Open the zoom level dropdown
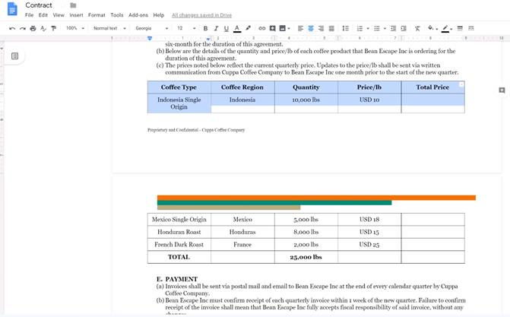This screenshot has width=510, height=317. (74, 28)
